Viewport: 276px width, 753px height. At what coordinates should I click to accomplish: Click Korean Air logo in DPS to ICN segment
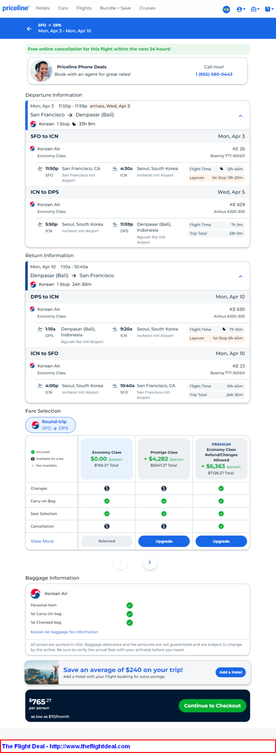coord(33,309)
